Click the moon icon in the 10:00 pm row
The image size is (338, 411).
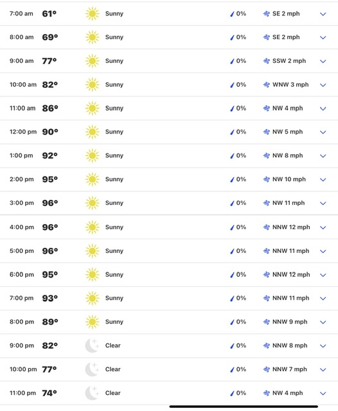click(x=93, y=369)
